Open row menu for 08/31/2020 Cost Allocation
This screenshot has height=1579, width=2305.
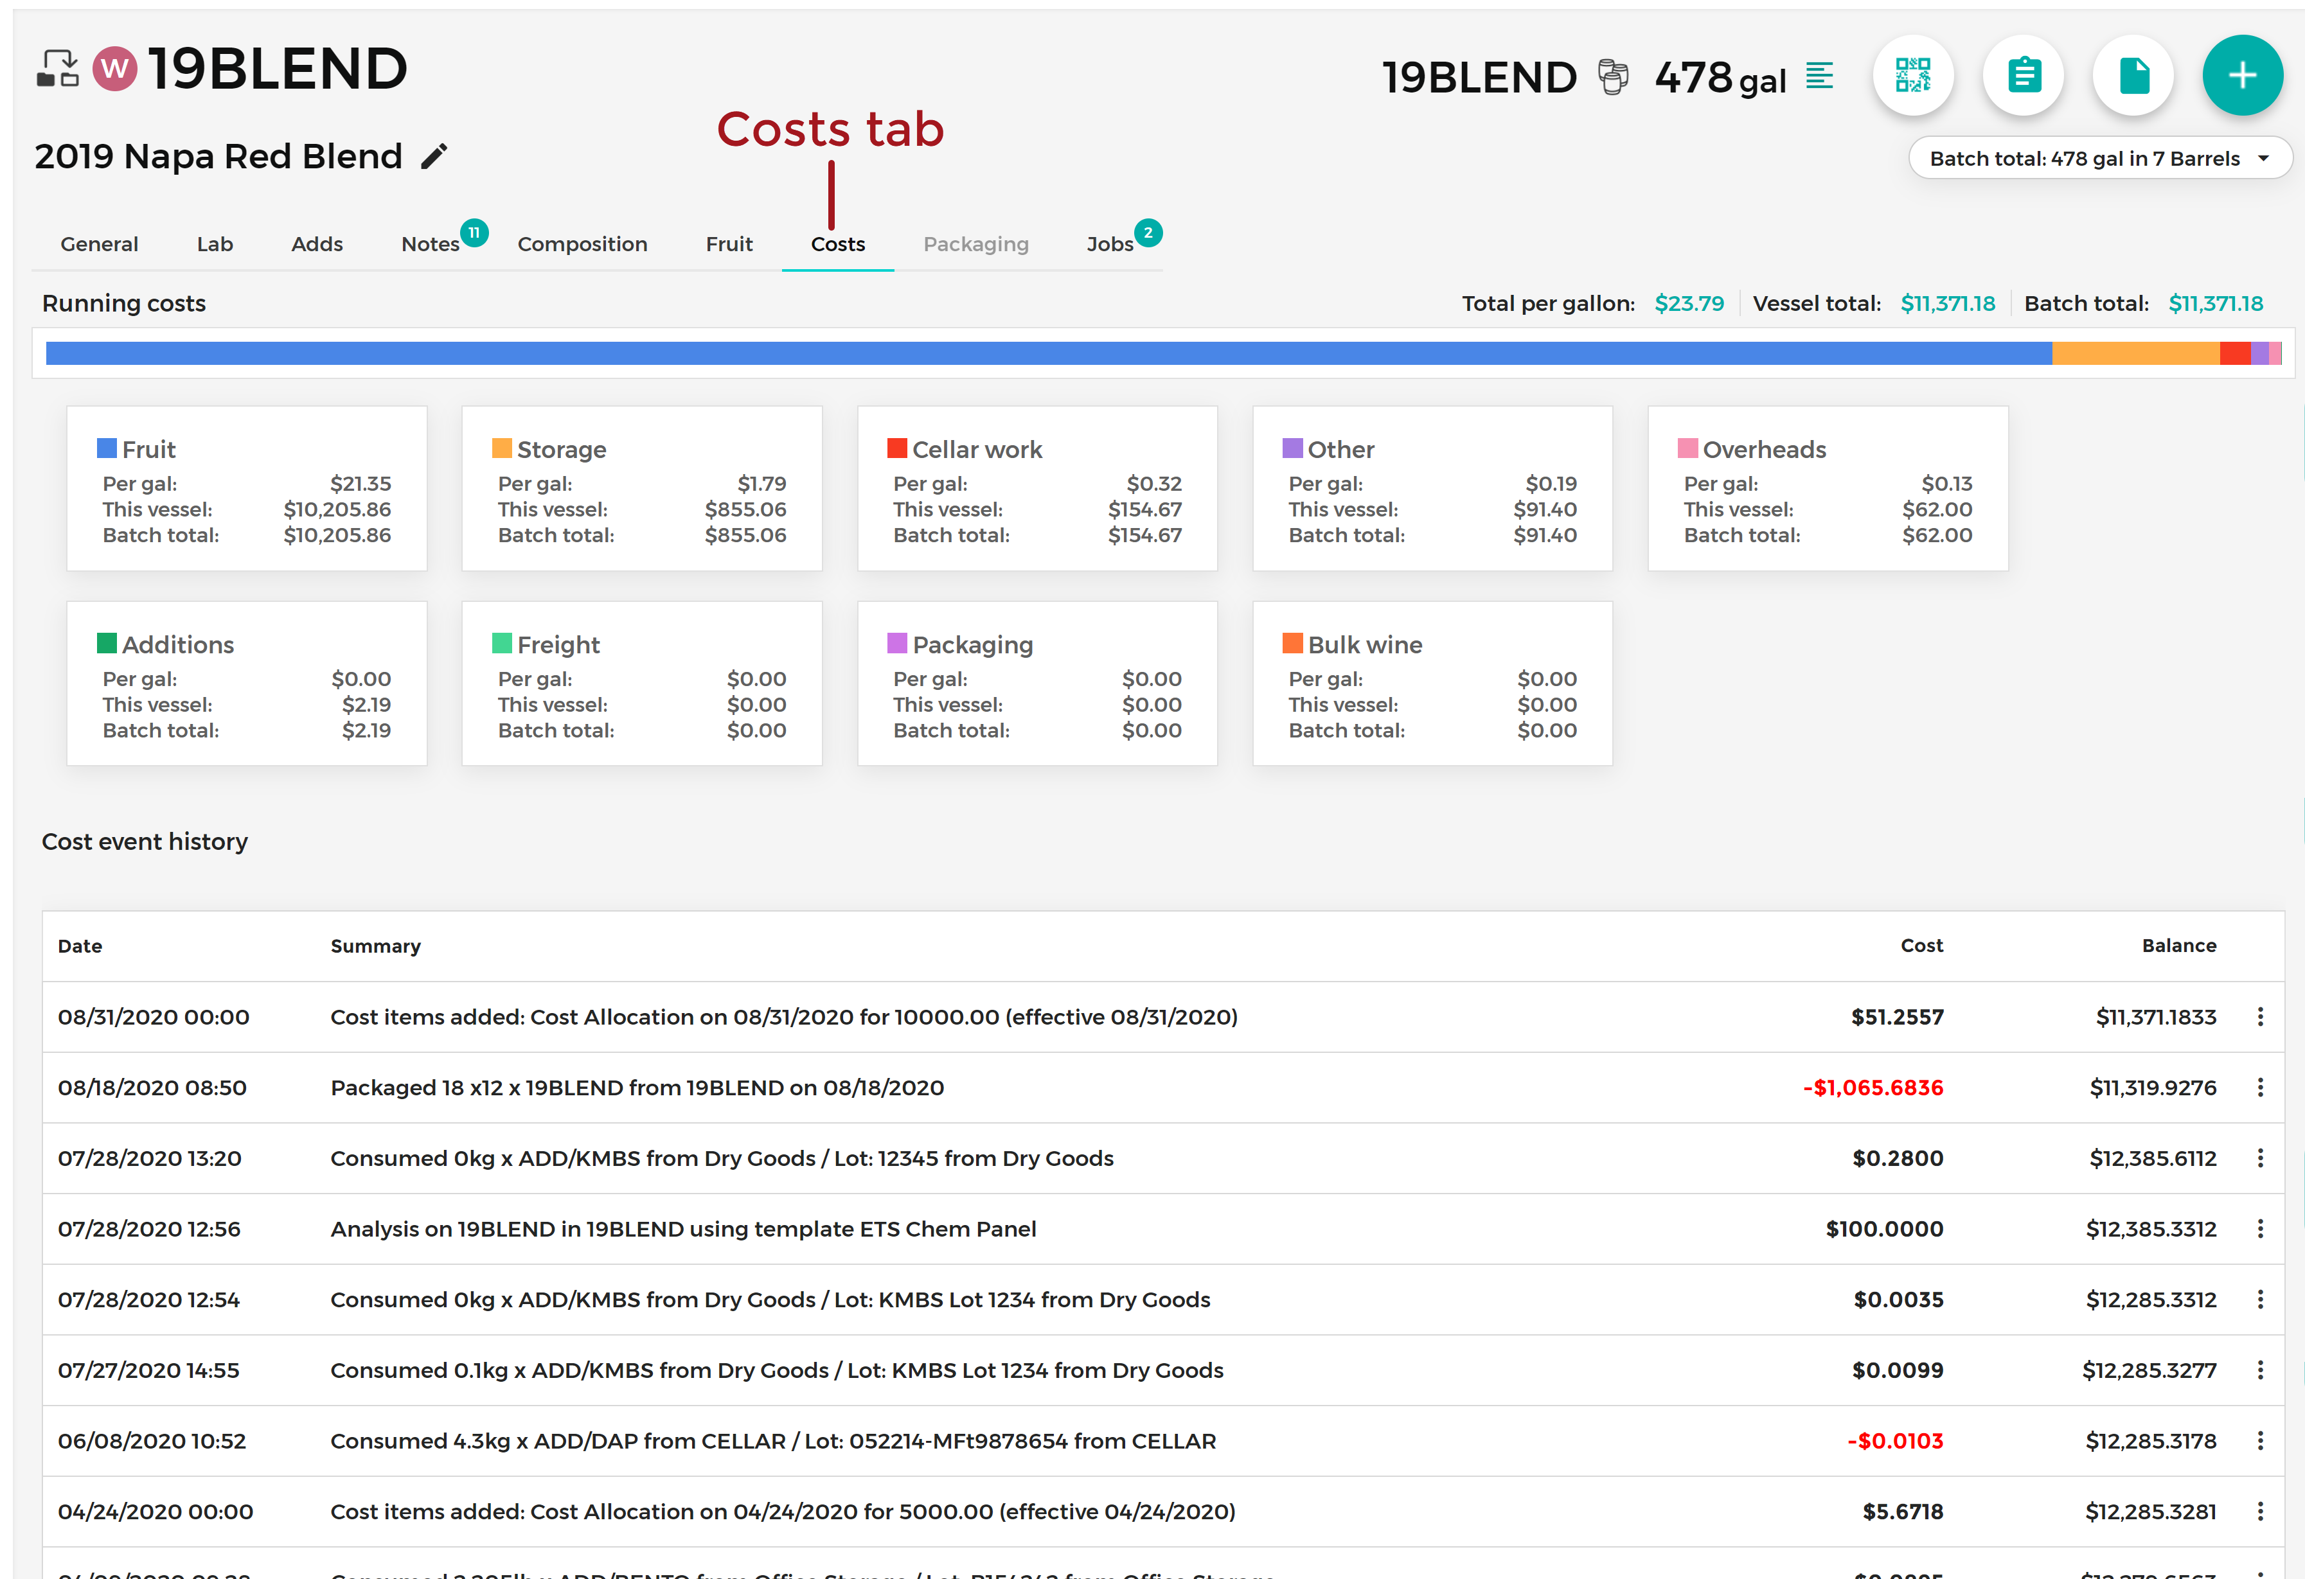[2261, 1017]
